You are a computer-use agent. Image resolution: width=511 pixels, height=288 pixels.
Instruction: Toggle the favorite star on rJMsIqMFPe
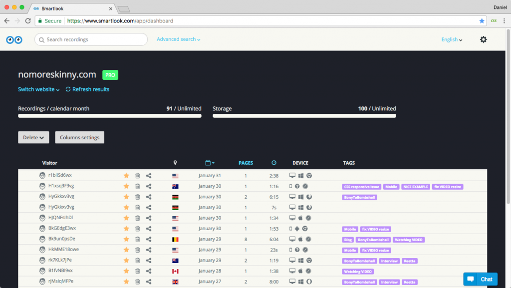(x=126, y=282)
